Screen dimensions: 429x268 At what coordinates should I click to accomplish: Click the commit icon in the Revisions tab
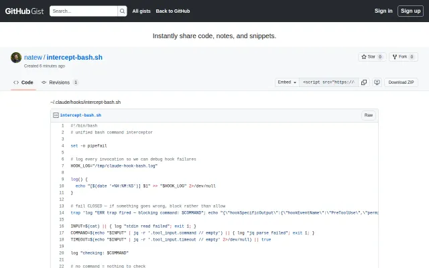[x=44, y=82]
